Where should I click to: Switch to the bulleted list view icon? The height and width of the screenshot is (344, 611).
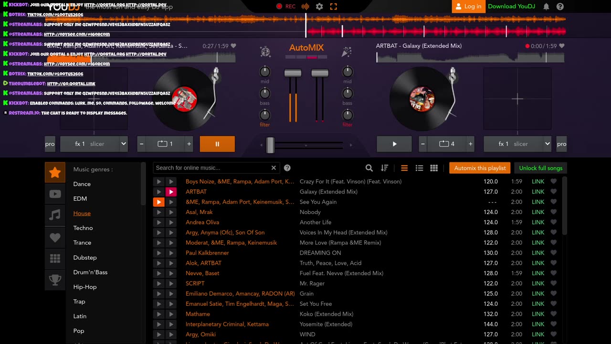[419, 168]
